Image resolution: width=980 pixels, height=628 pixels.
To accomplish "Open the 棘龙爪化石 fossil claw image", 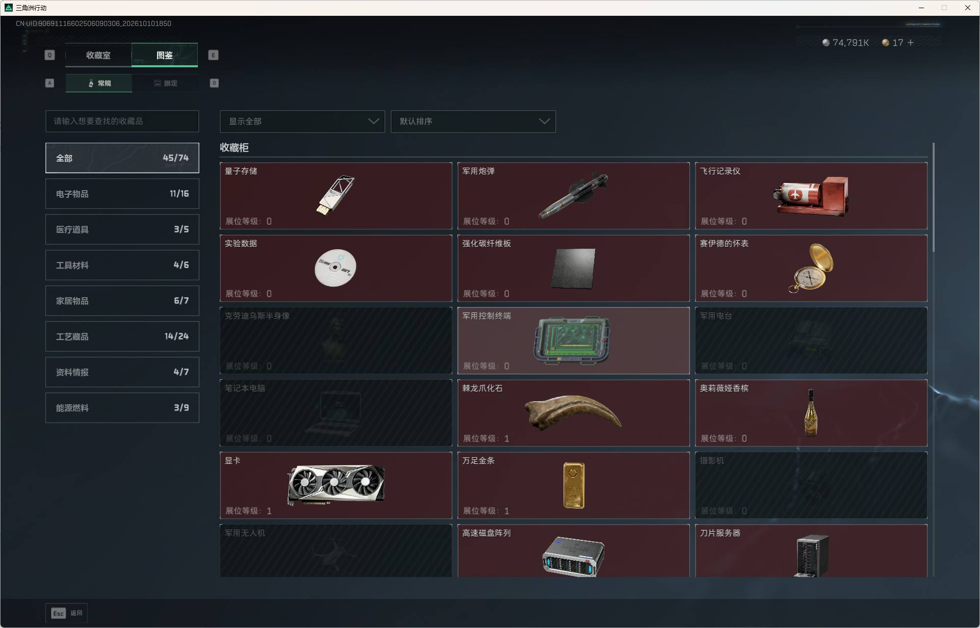I will 573,413.
